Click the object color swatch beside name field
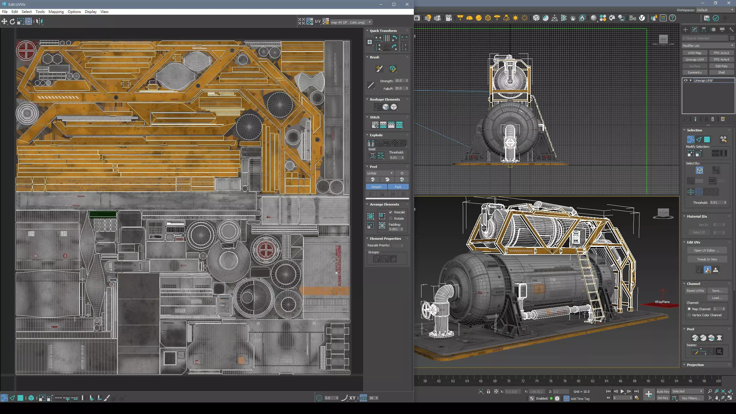The height and width of the screenshot is (414, 736). click(732, 38)
